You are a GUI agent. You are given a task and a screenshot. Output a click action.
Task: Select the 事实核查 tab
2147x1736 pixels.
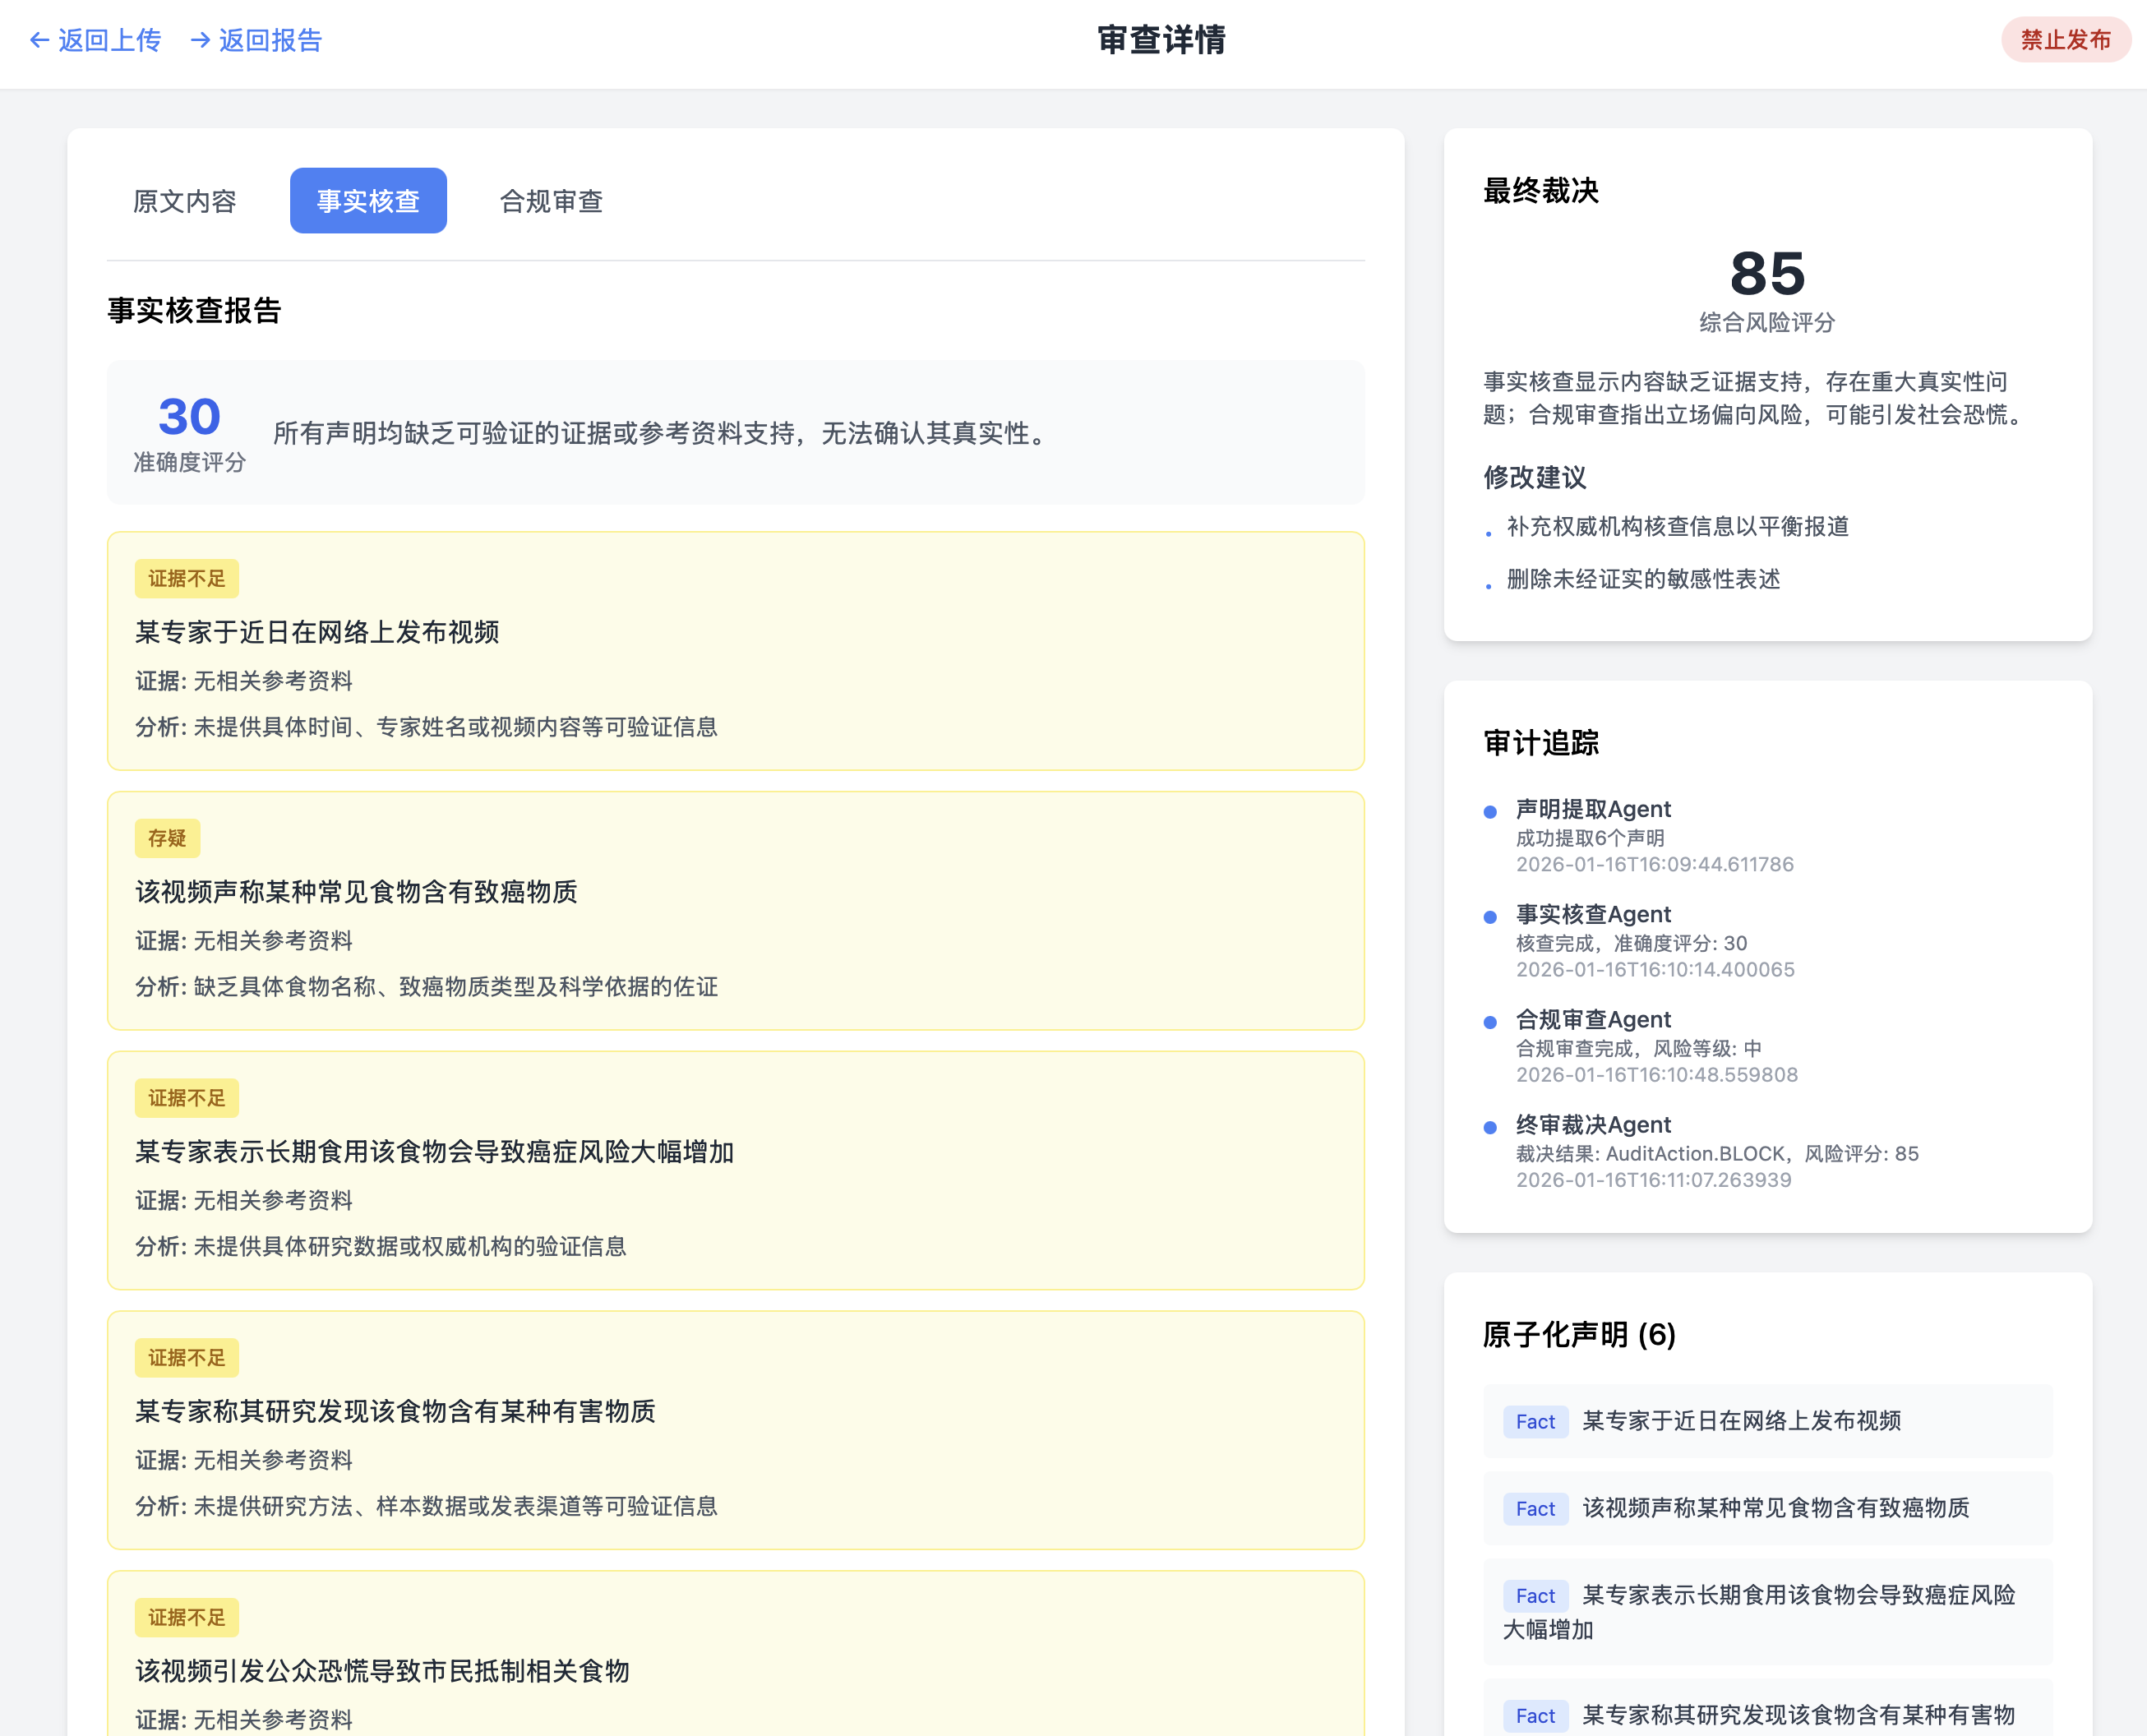pyautogui.click(x=368, y=201)
